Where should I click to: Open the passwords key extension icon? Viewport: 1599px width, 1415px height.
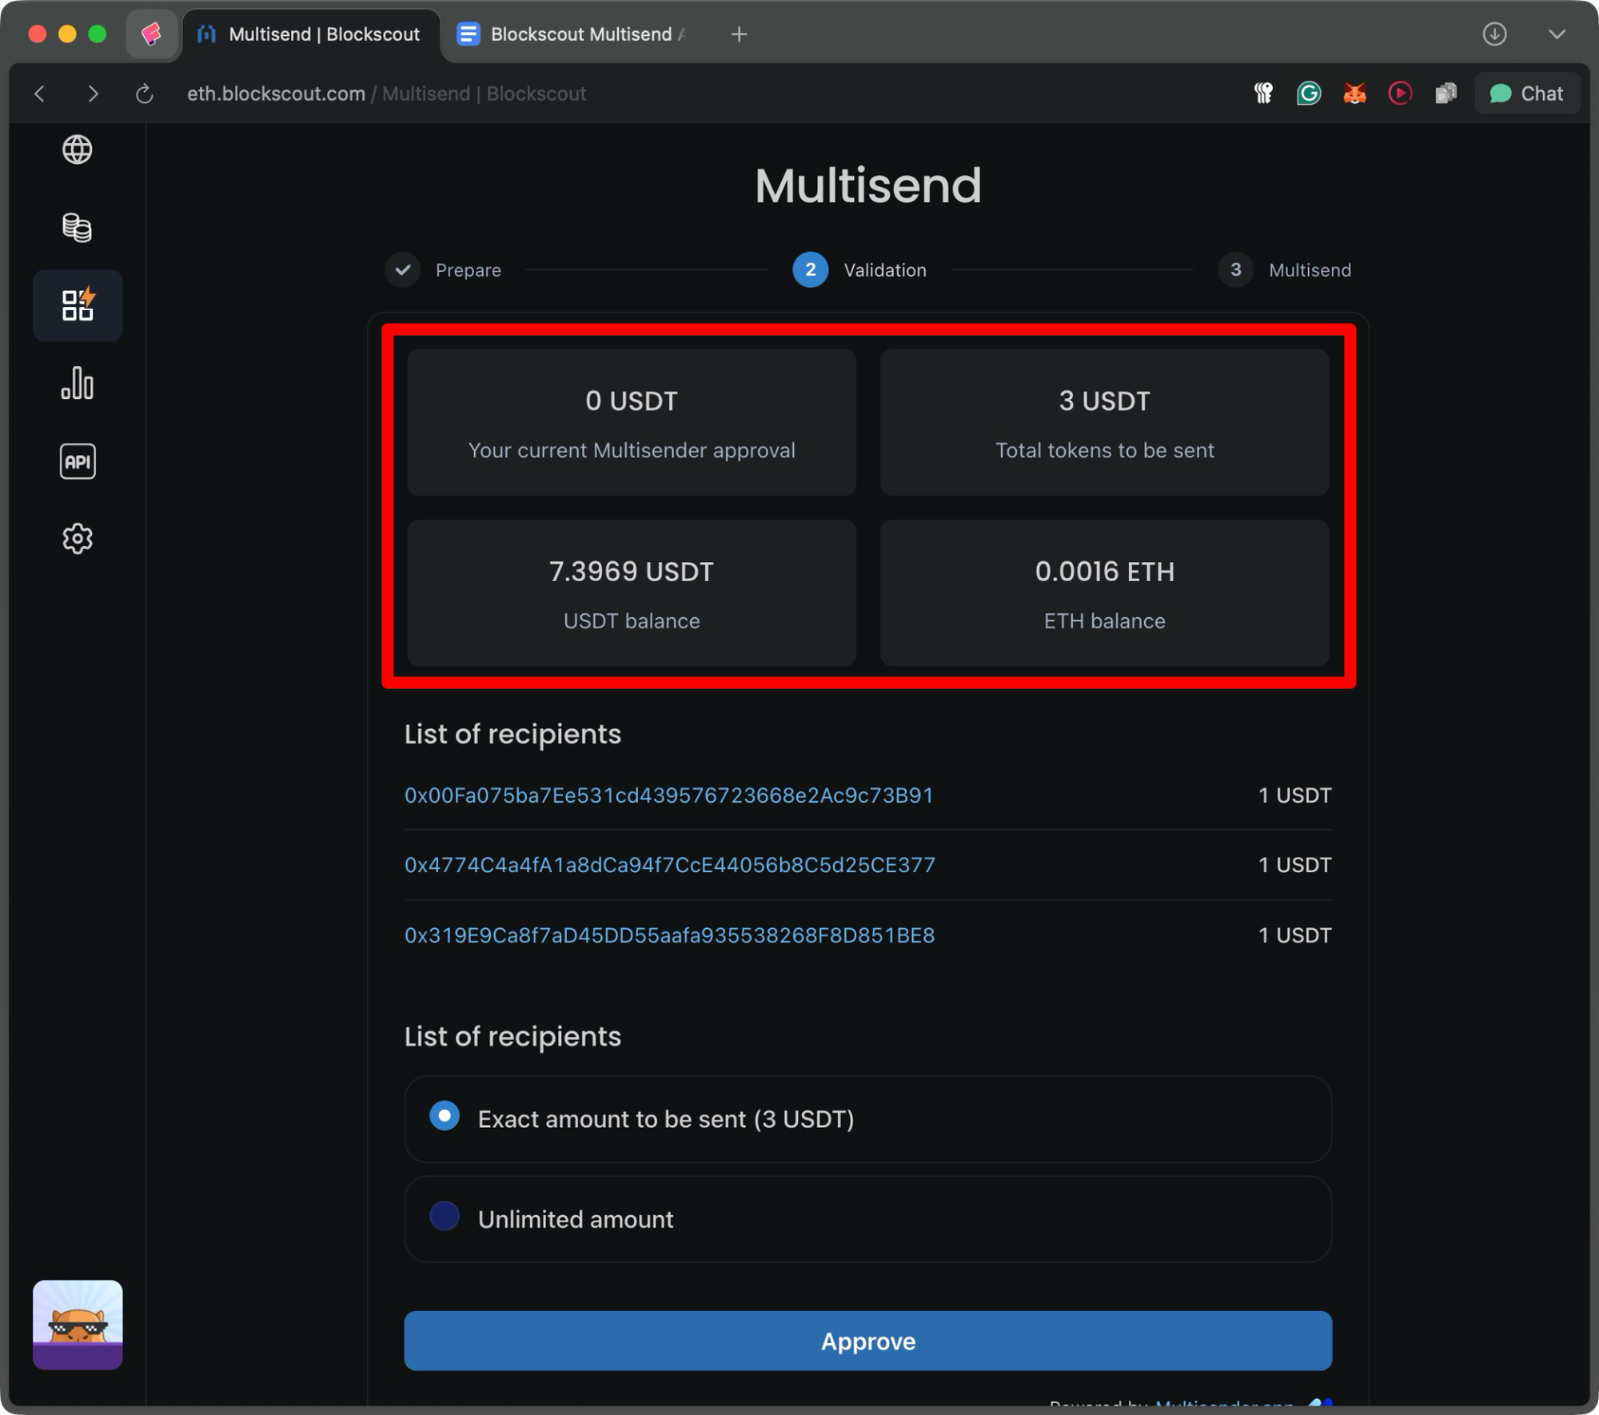pos(1263,93)
